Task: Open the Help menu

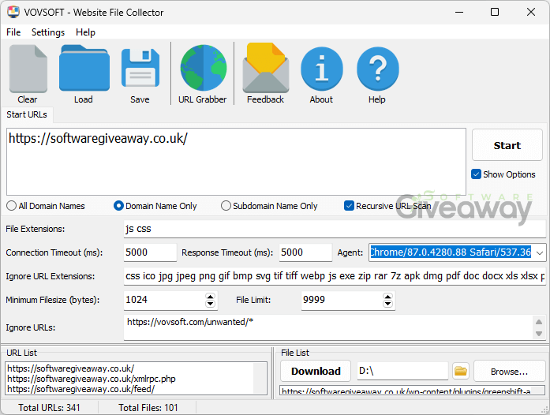Action: [x=85, y=32]
